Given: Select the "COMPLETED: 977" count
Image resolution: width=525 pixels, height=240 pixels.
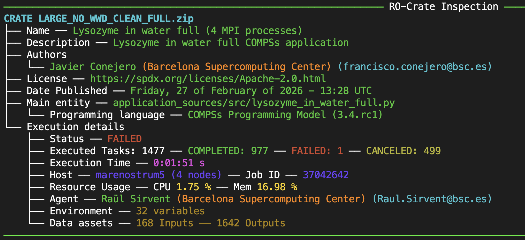Looking at the screenshot, I should (228, 151).
